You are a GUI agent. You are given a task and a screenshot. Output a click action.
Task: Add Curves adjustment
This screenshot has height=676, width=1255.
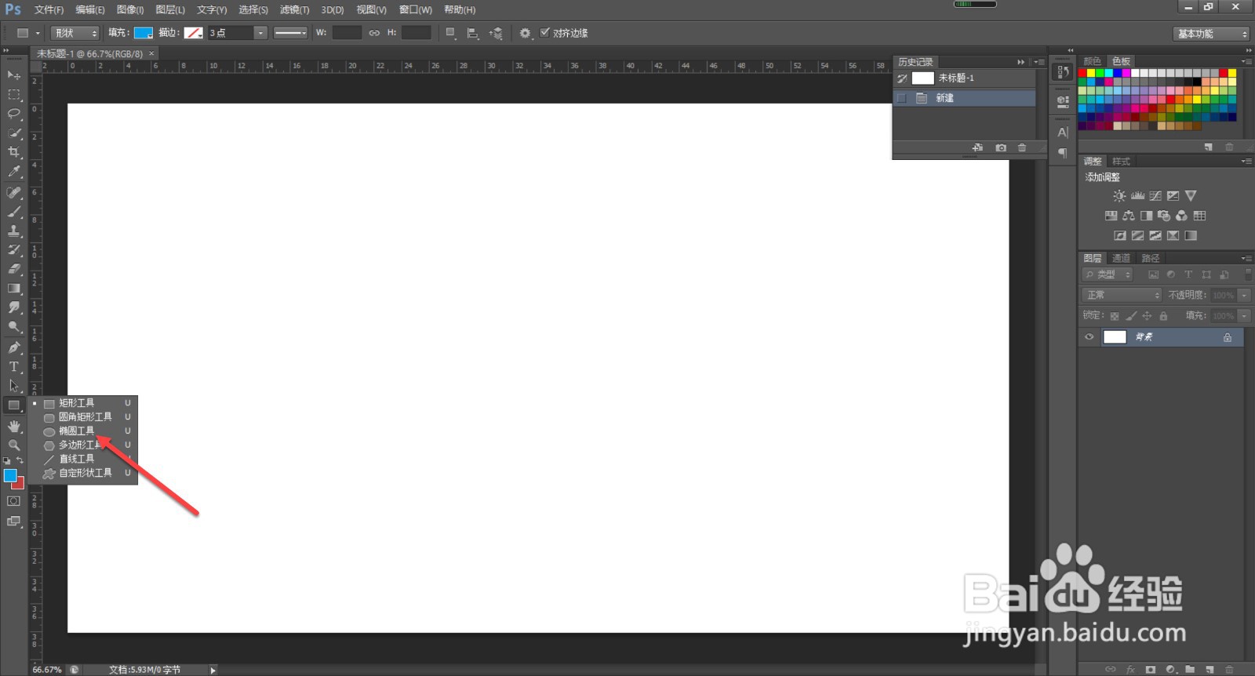(1155, 196)
